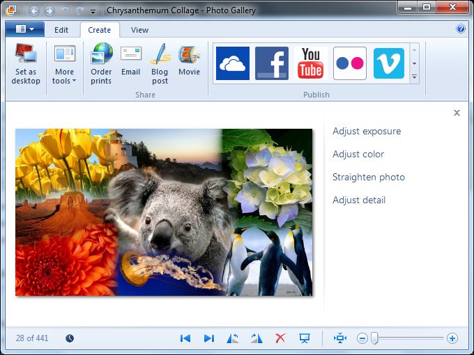Zoom out with minus button
The image size is (474, 355).
pos(362,338)
